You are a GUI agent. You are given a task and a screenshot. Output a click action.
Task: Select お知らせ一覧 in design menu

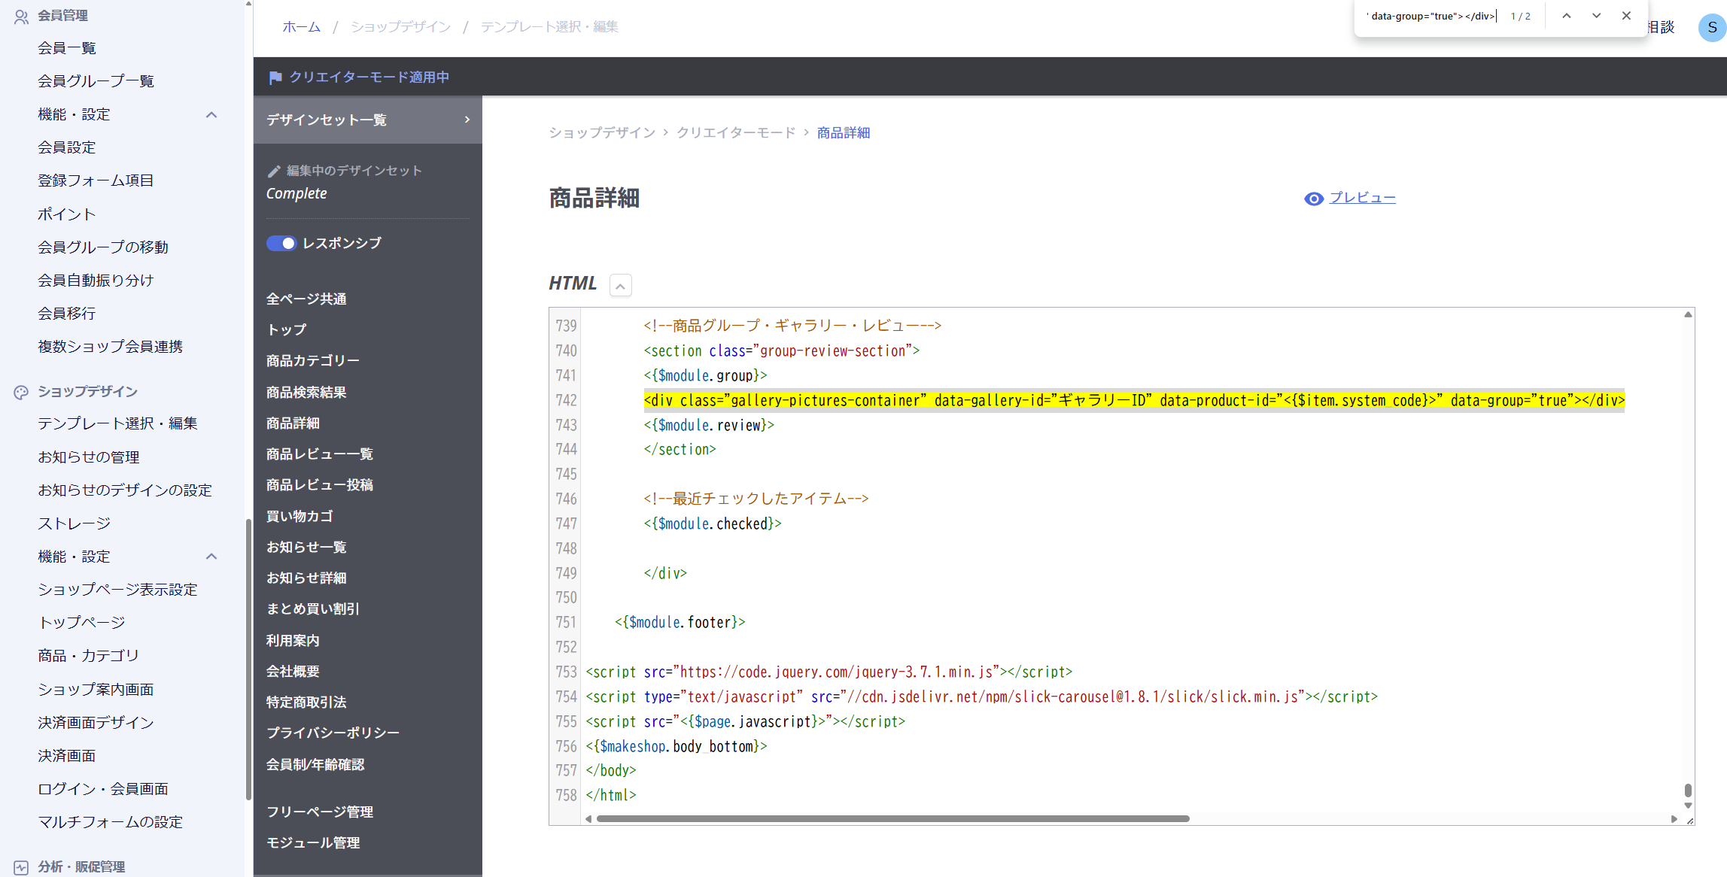306,548
